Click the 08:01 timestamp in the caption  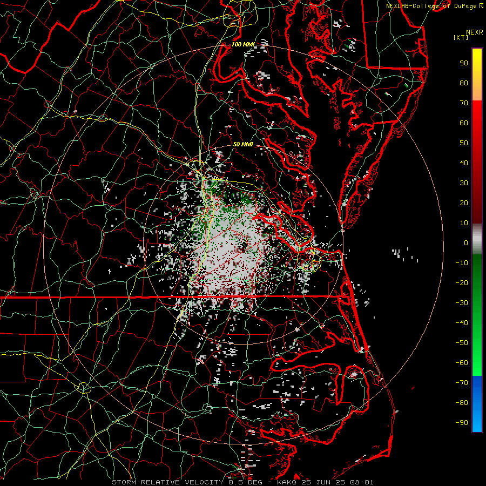(x=361, y=482)
